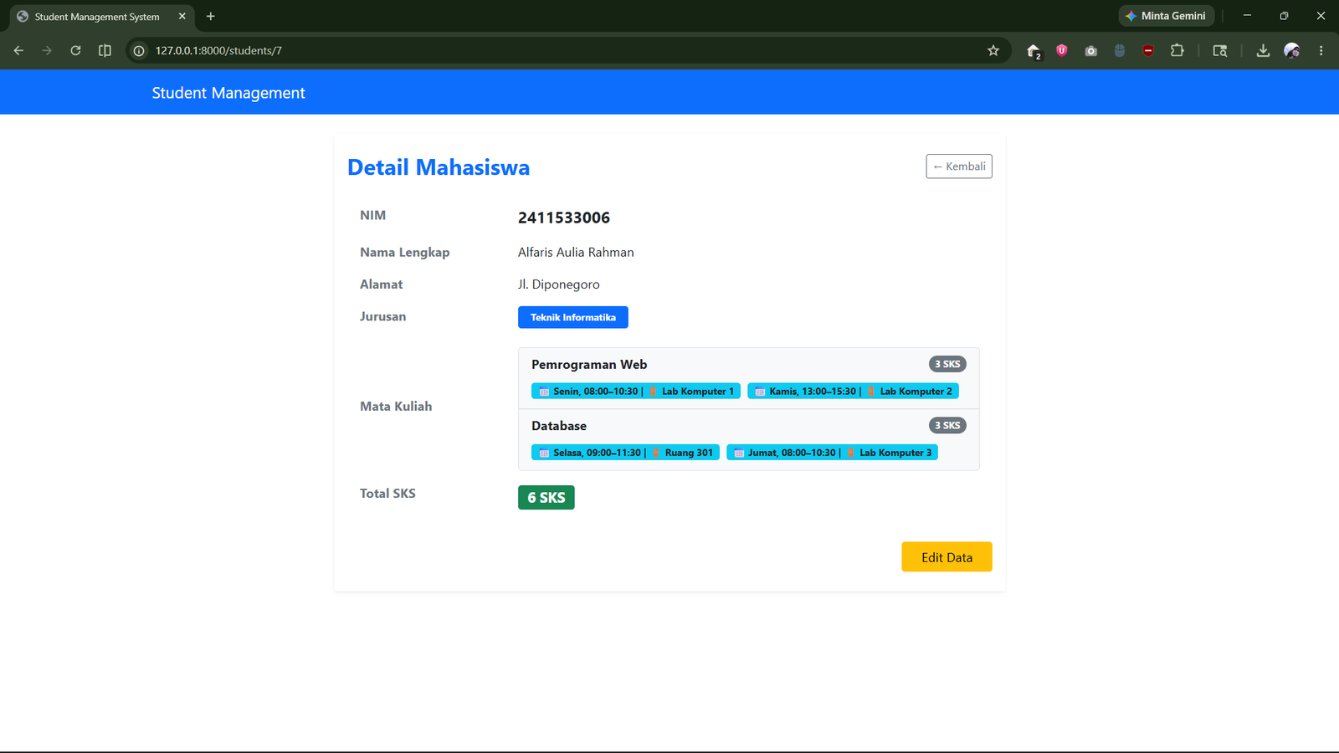Click the Alamat label

click(382, 284)
